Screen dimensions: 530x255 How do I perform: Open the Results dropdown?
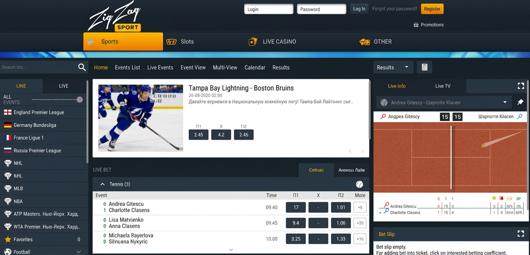pyautogui.click(x=393, y=67)
